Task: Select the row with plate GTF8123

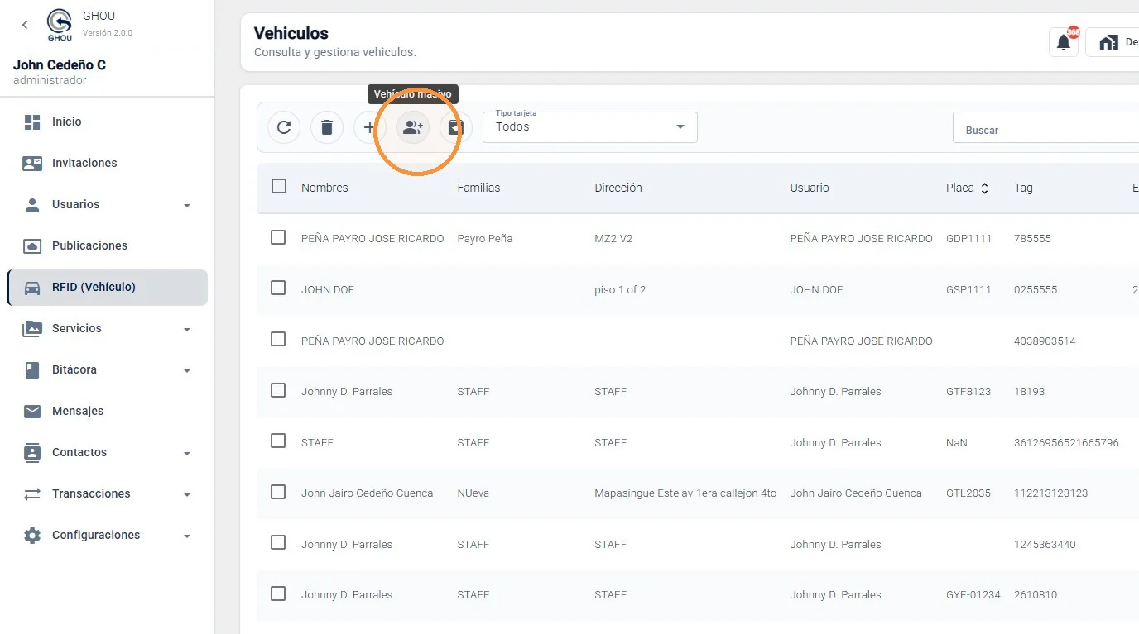Action: [278, 390]
